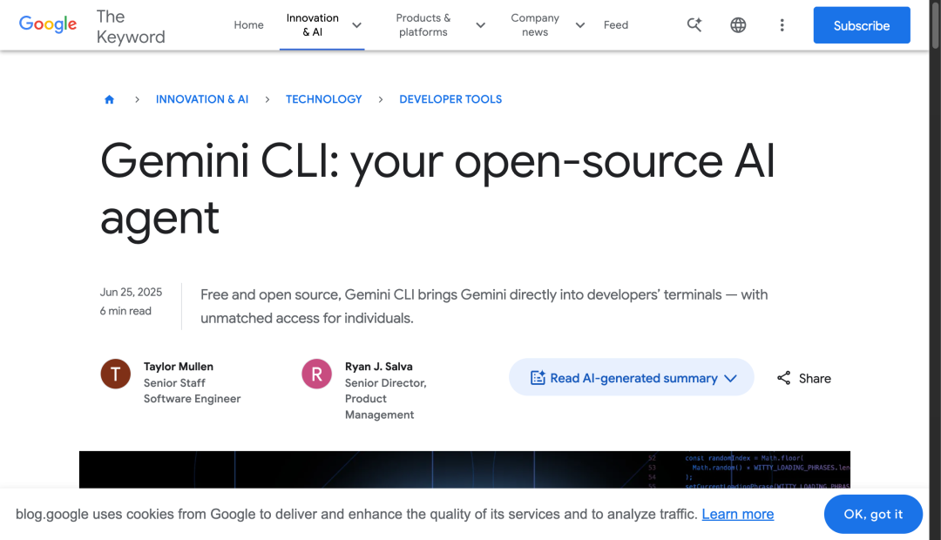Screen dimensions: 941x540
Task: Click Ryan J. Salva's avatar circle
Action: pyautogui.click(x=317, y=374)
